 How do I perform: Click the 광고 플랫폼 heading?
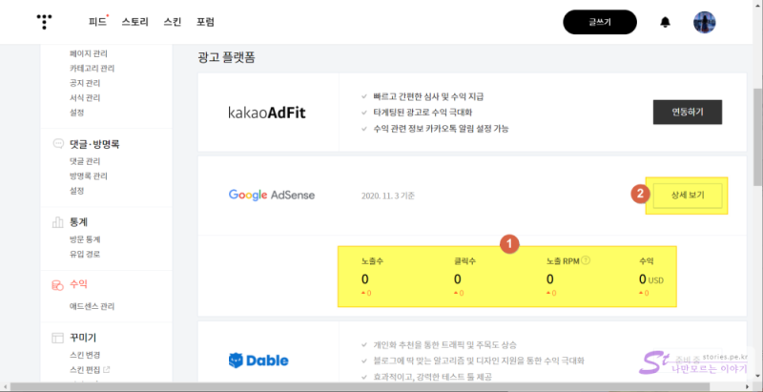coord(226,57)
